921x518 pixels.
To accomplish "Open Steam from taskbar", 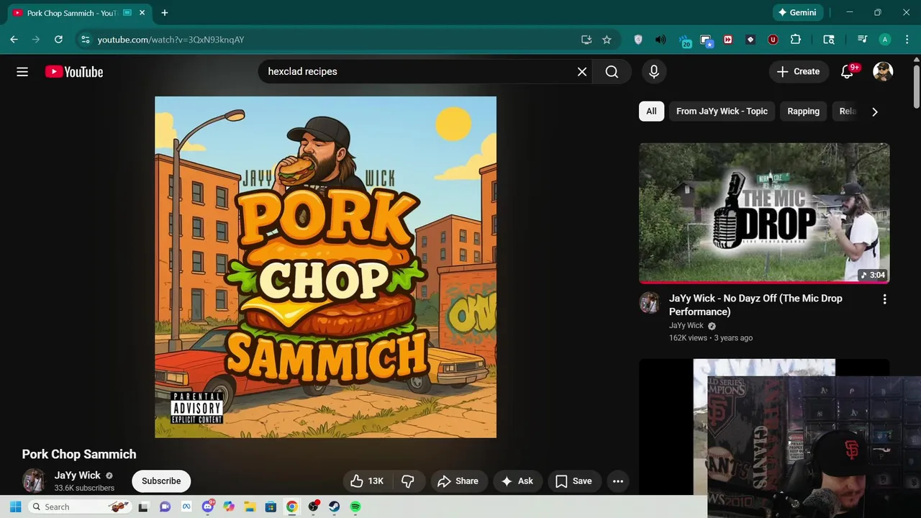I will click(335, 506).
